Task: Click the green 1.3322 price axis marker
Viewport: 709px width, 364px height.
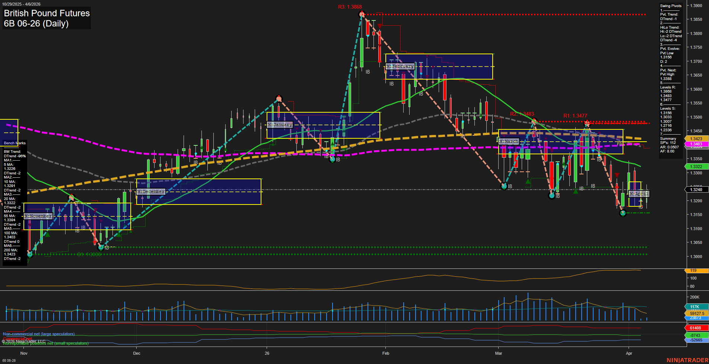Action: [x=697, y=167]
